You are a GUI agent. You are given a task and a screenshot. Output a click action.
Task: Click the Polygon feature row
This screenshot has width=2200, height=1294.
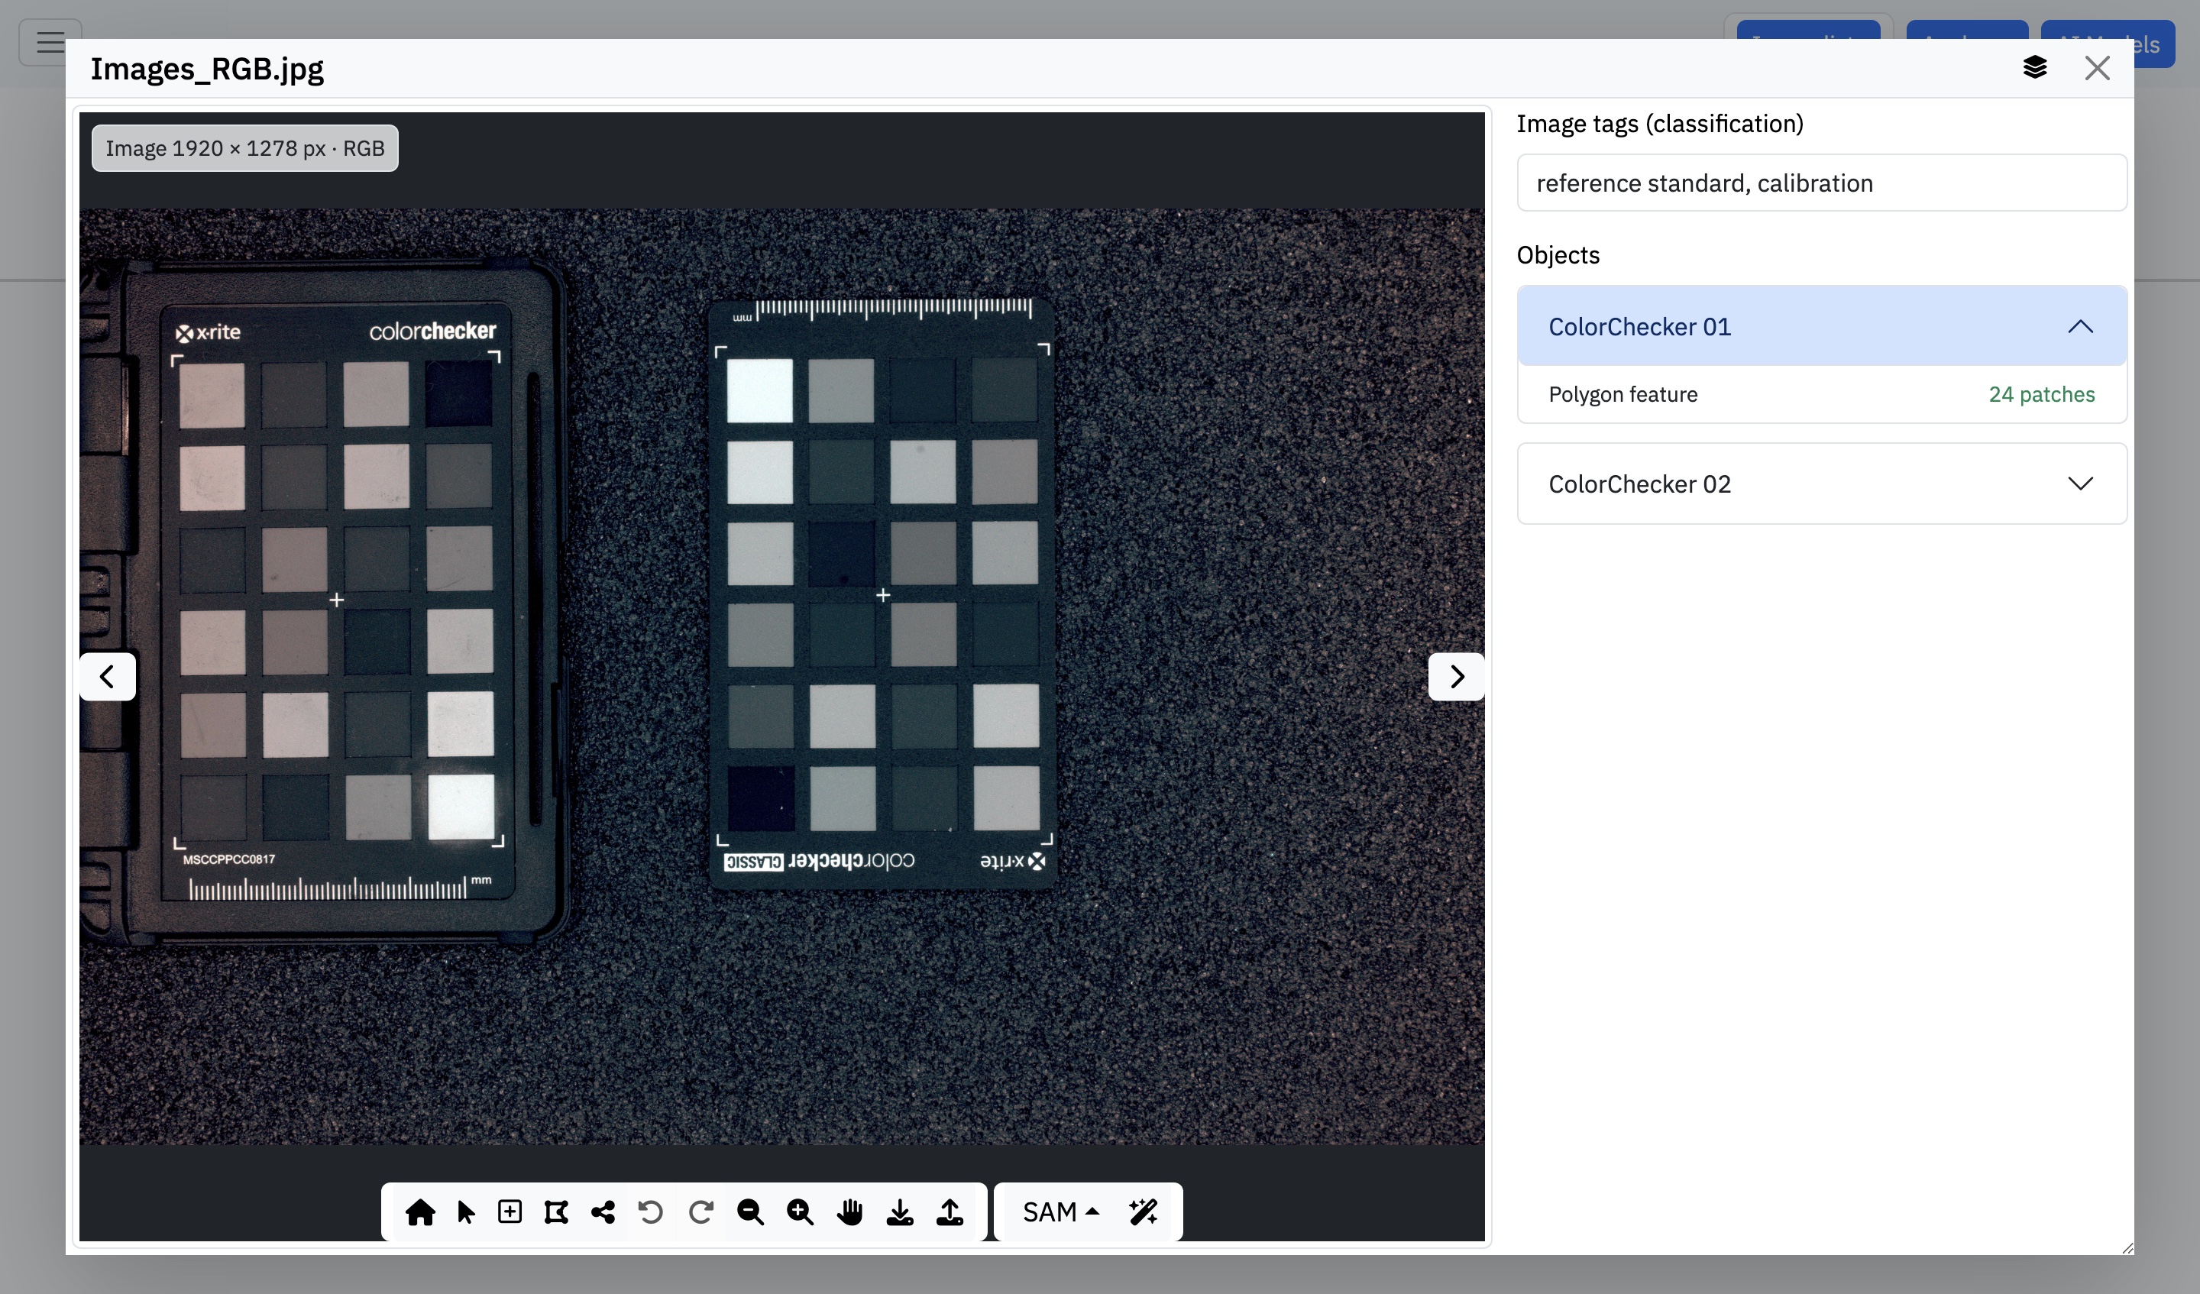point(1822,395)
